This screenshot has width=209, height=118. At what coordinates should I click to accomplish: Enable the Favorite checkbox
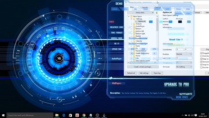click(201, 68)
